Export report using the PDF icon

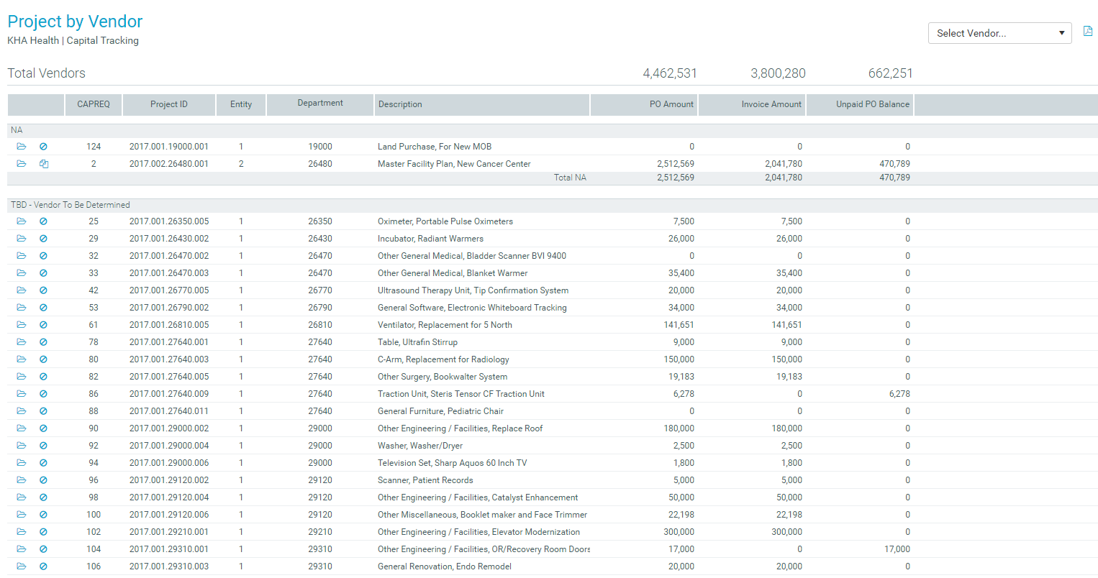(1087, 31)
